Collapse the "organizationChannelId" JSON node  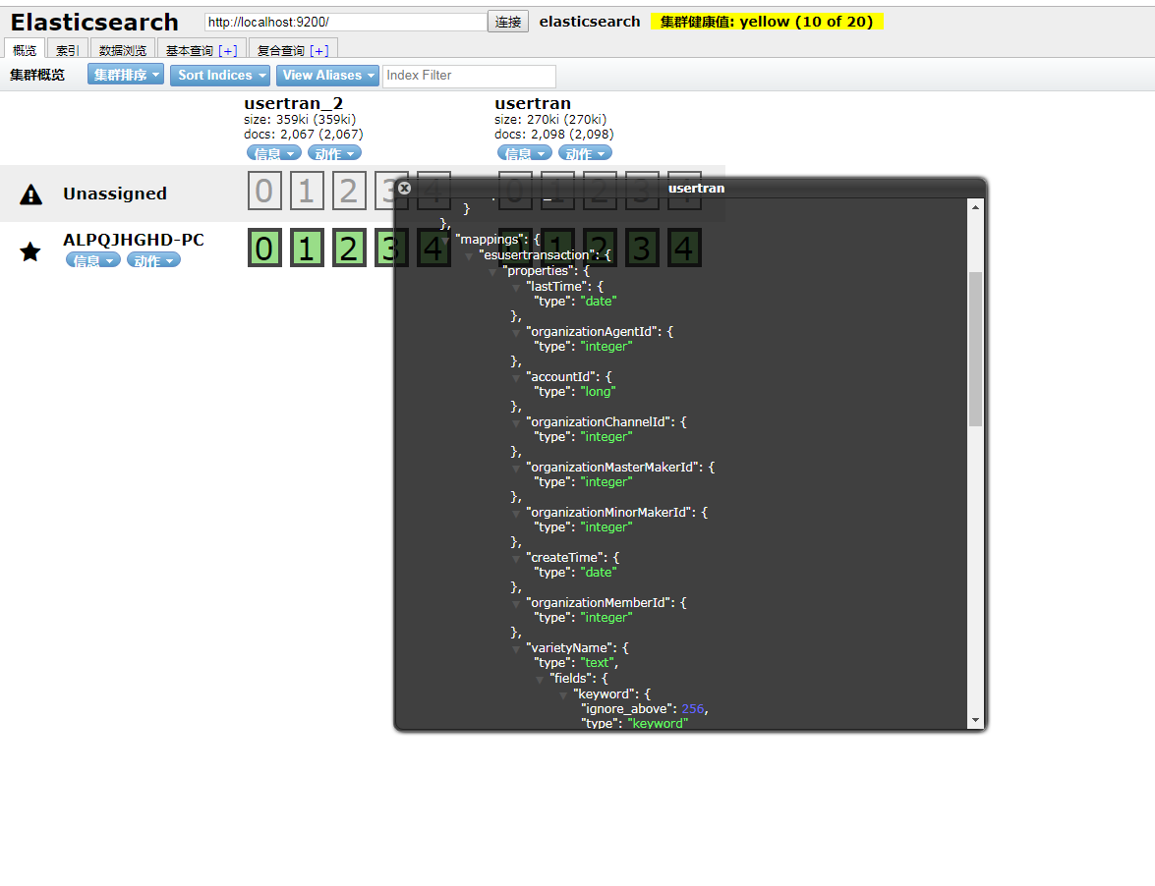516,423
